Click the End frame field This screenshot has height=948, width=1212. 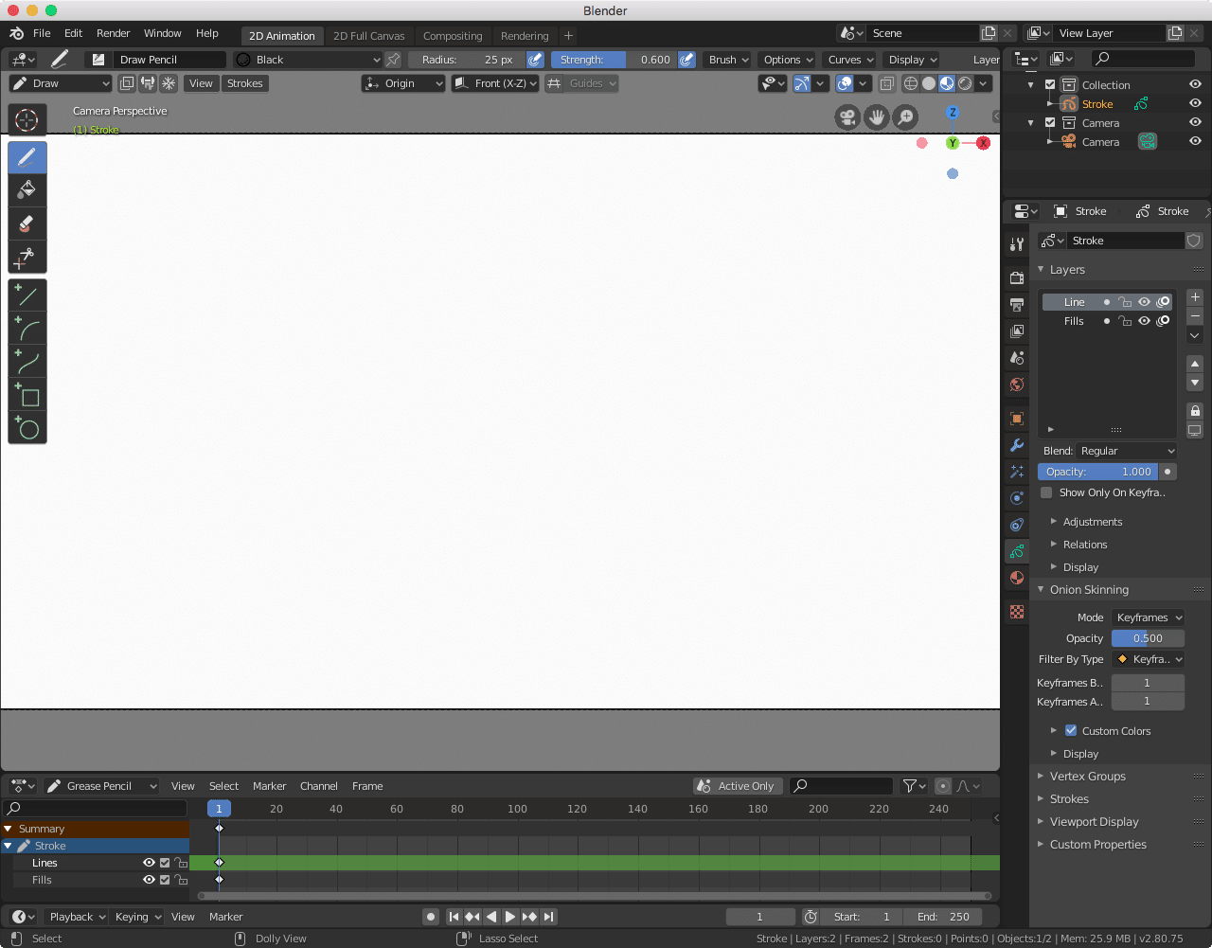point(942,917)
